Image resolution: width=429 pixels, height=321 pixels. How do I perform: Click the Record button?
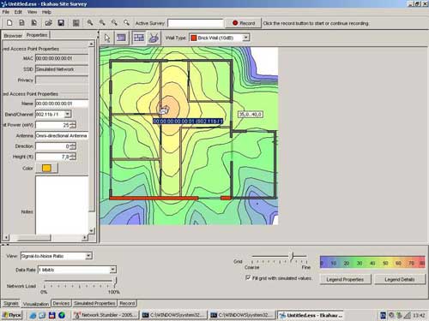click(x=244, y=23)
